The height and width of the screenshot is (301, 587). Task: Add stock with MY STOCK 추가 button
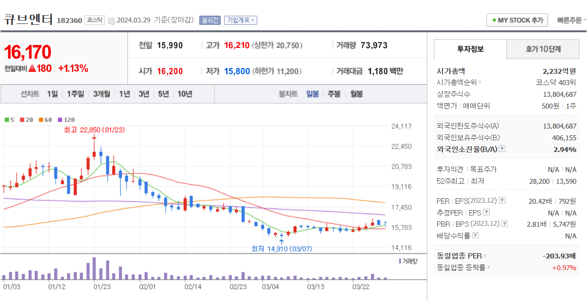(x=517, y=21)
